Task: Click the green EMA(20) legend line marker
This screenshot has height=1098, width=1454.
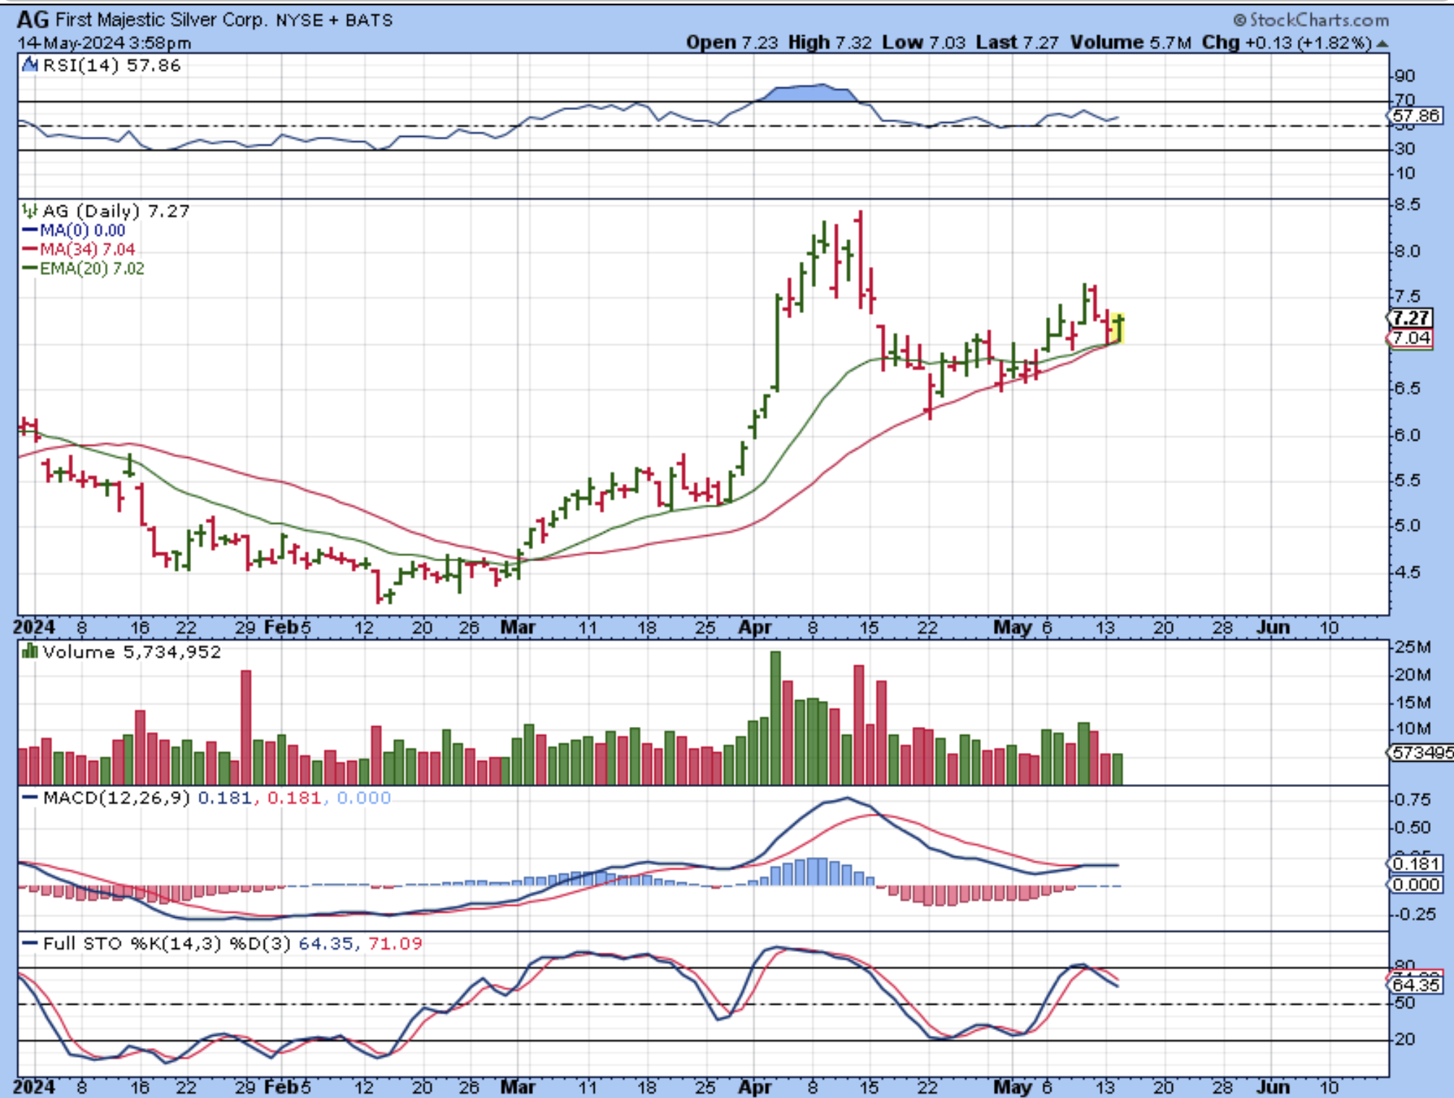Action: tap(30, 268)
